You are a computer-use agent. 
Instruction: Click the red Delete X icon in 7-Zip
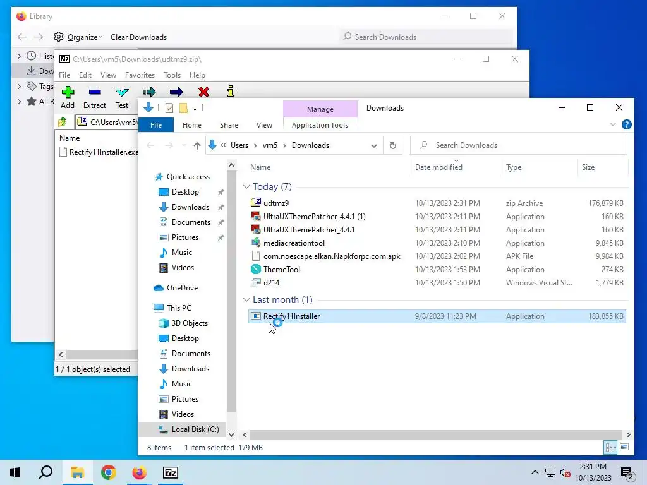point(203,92)
